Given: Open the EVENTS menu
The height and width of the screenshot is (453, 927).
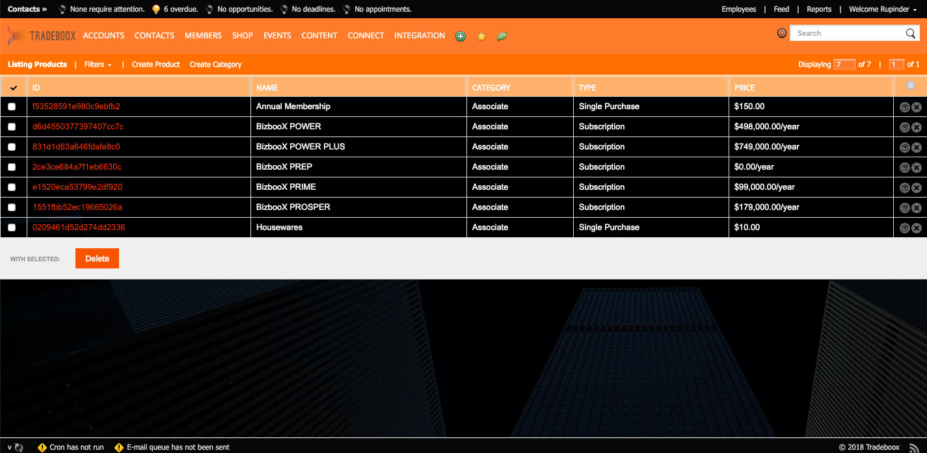Looking at the screenshot, I should coord(277,36).
